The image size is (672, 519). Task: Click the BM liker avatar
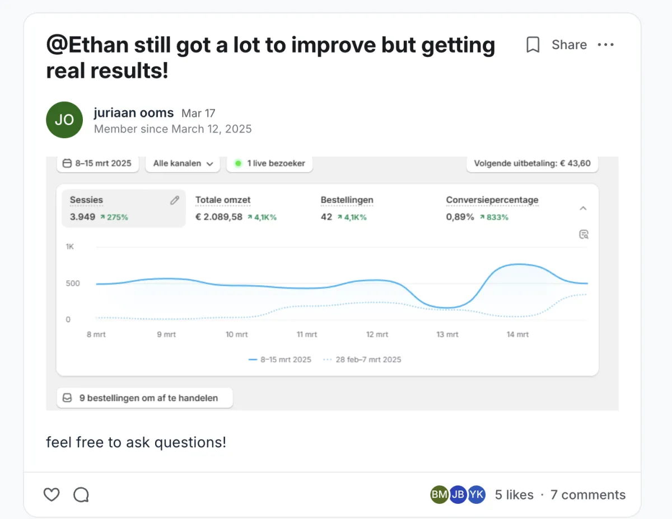click(x=440, y=494)
